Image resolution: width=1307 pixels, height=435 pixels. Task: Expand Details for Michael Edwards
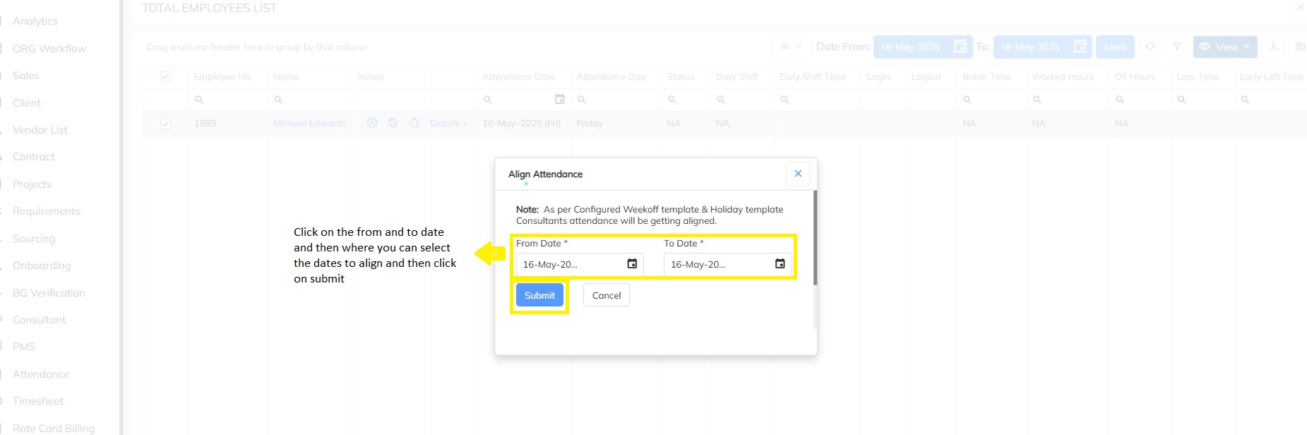pyautogui.click(x=448, y=124)
